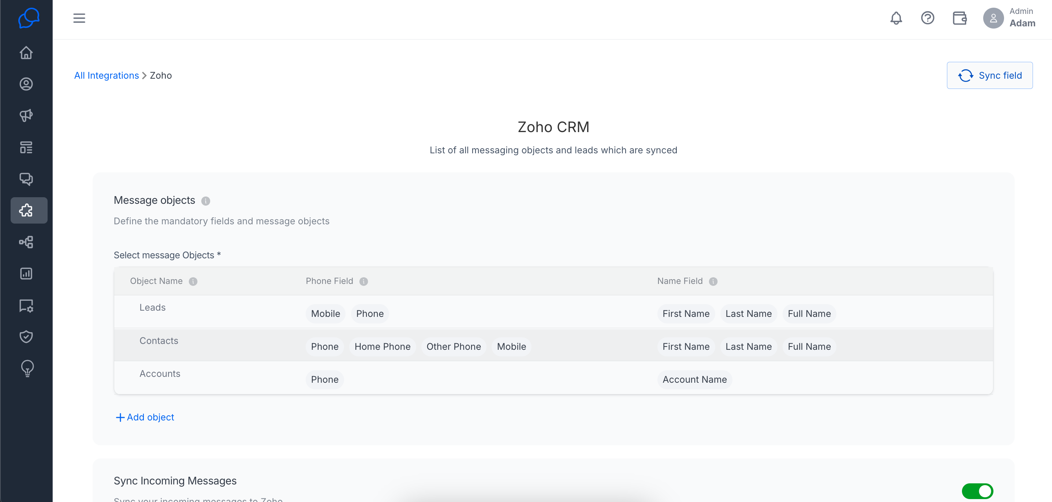Click the info icon beside Message objects

tap(206, 201)
